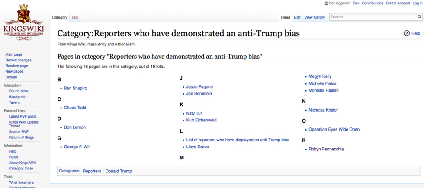Open the Katy Tur page
This screenshot has width=424, height=188.
(x=194, y=113)
